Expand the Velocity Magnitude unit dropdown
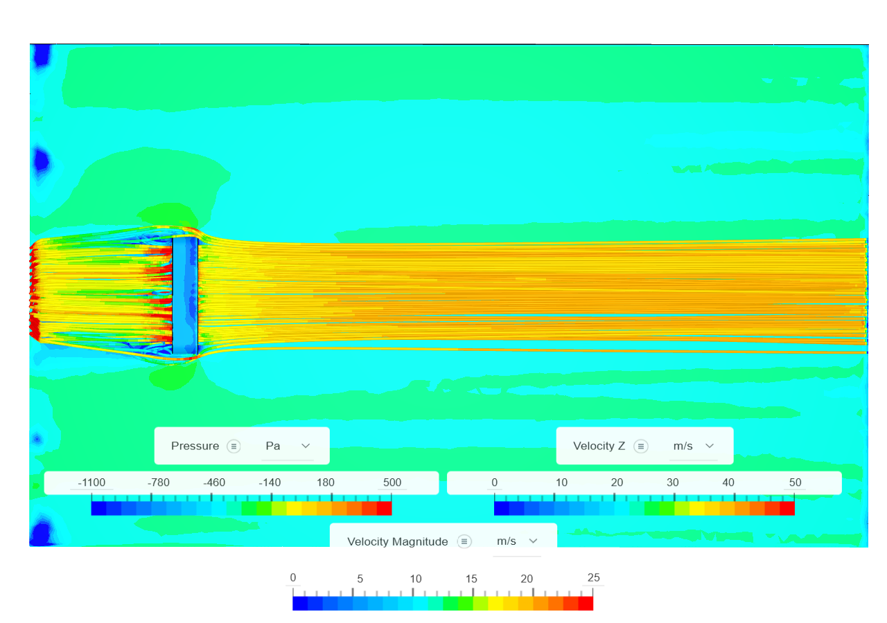This screenshot has width=887, height=623. (x=517, y=541)
